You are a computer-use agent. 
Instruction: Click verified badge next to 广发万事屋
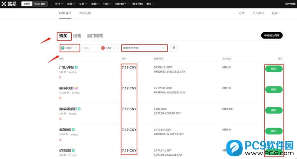[76, 67]
